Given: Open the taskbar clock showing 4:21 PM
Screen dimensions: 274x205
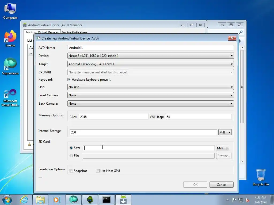Looking at the screenshot, I should [x=260, y=200].
